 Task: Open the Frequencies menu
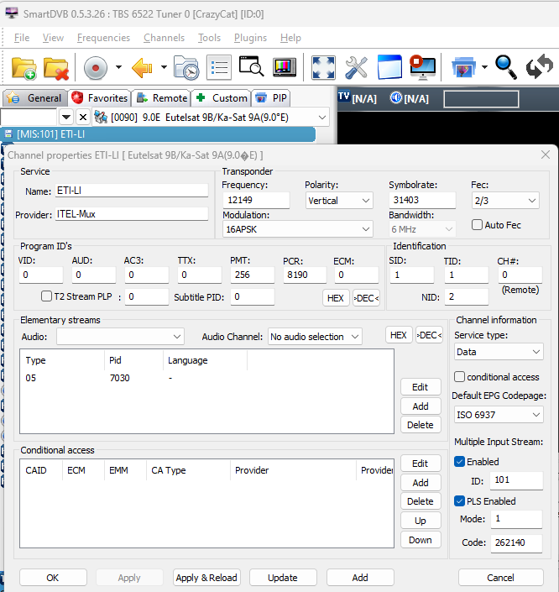click(x=103, y=38)
